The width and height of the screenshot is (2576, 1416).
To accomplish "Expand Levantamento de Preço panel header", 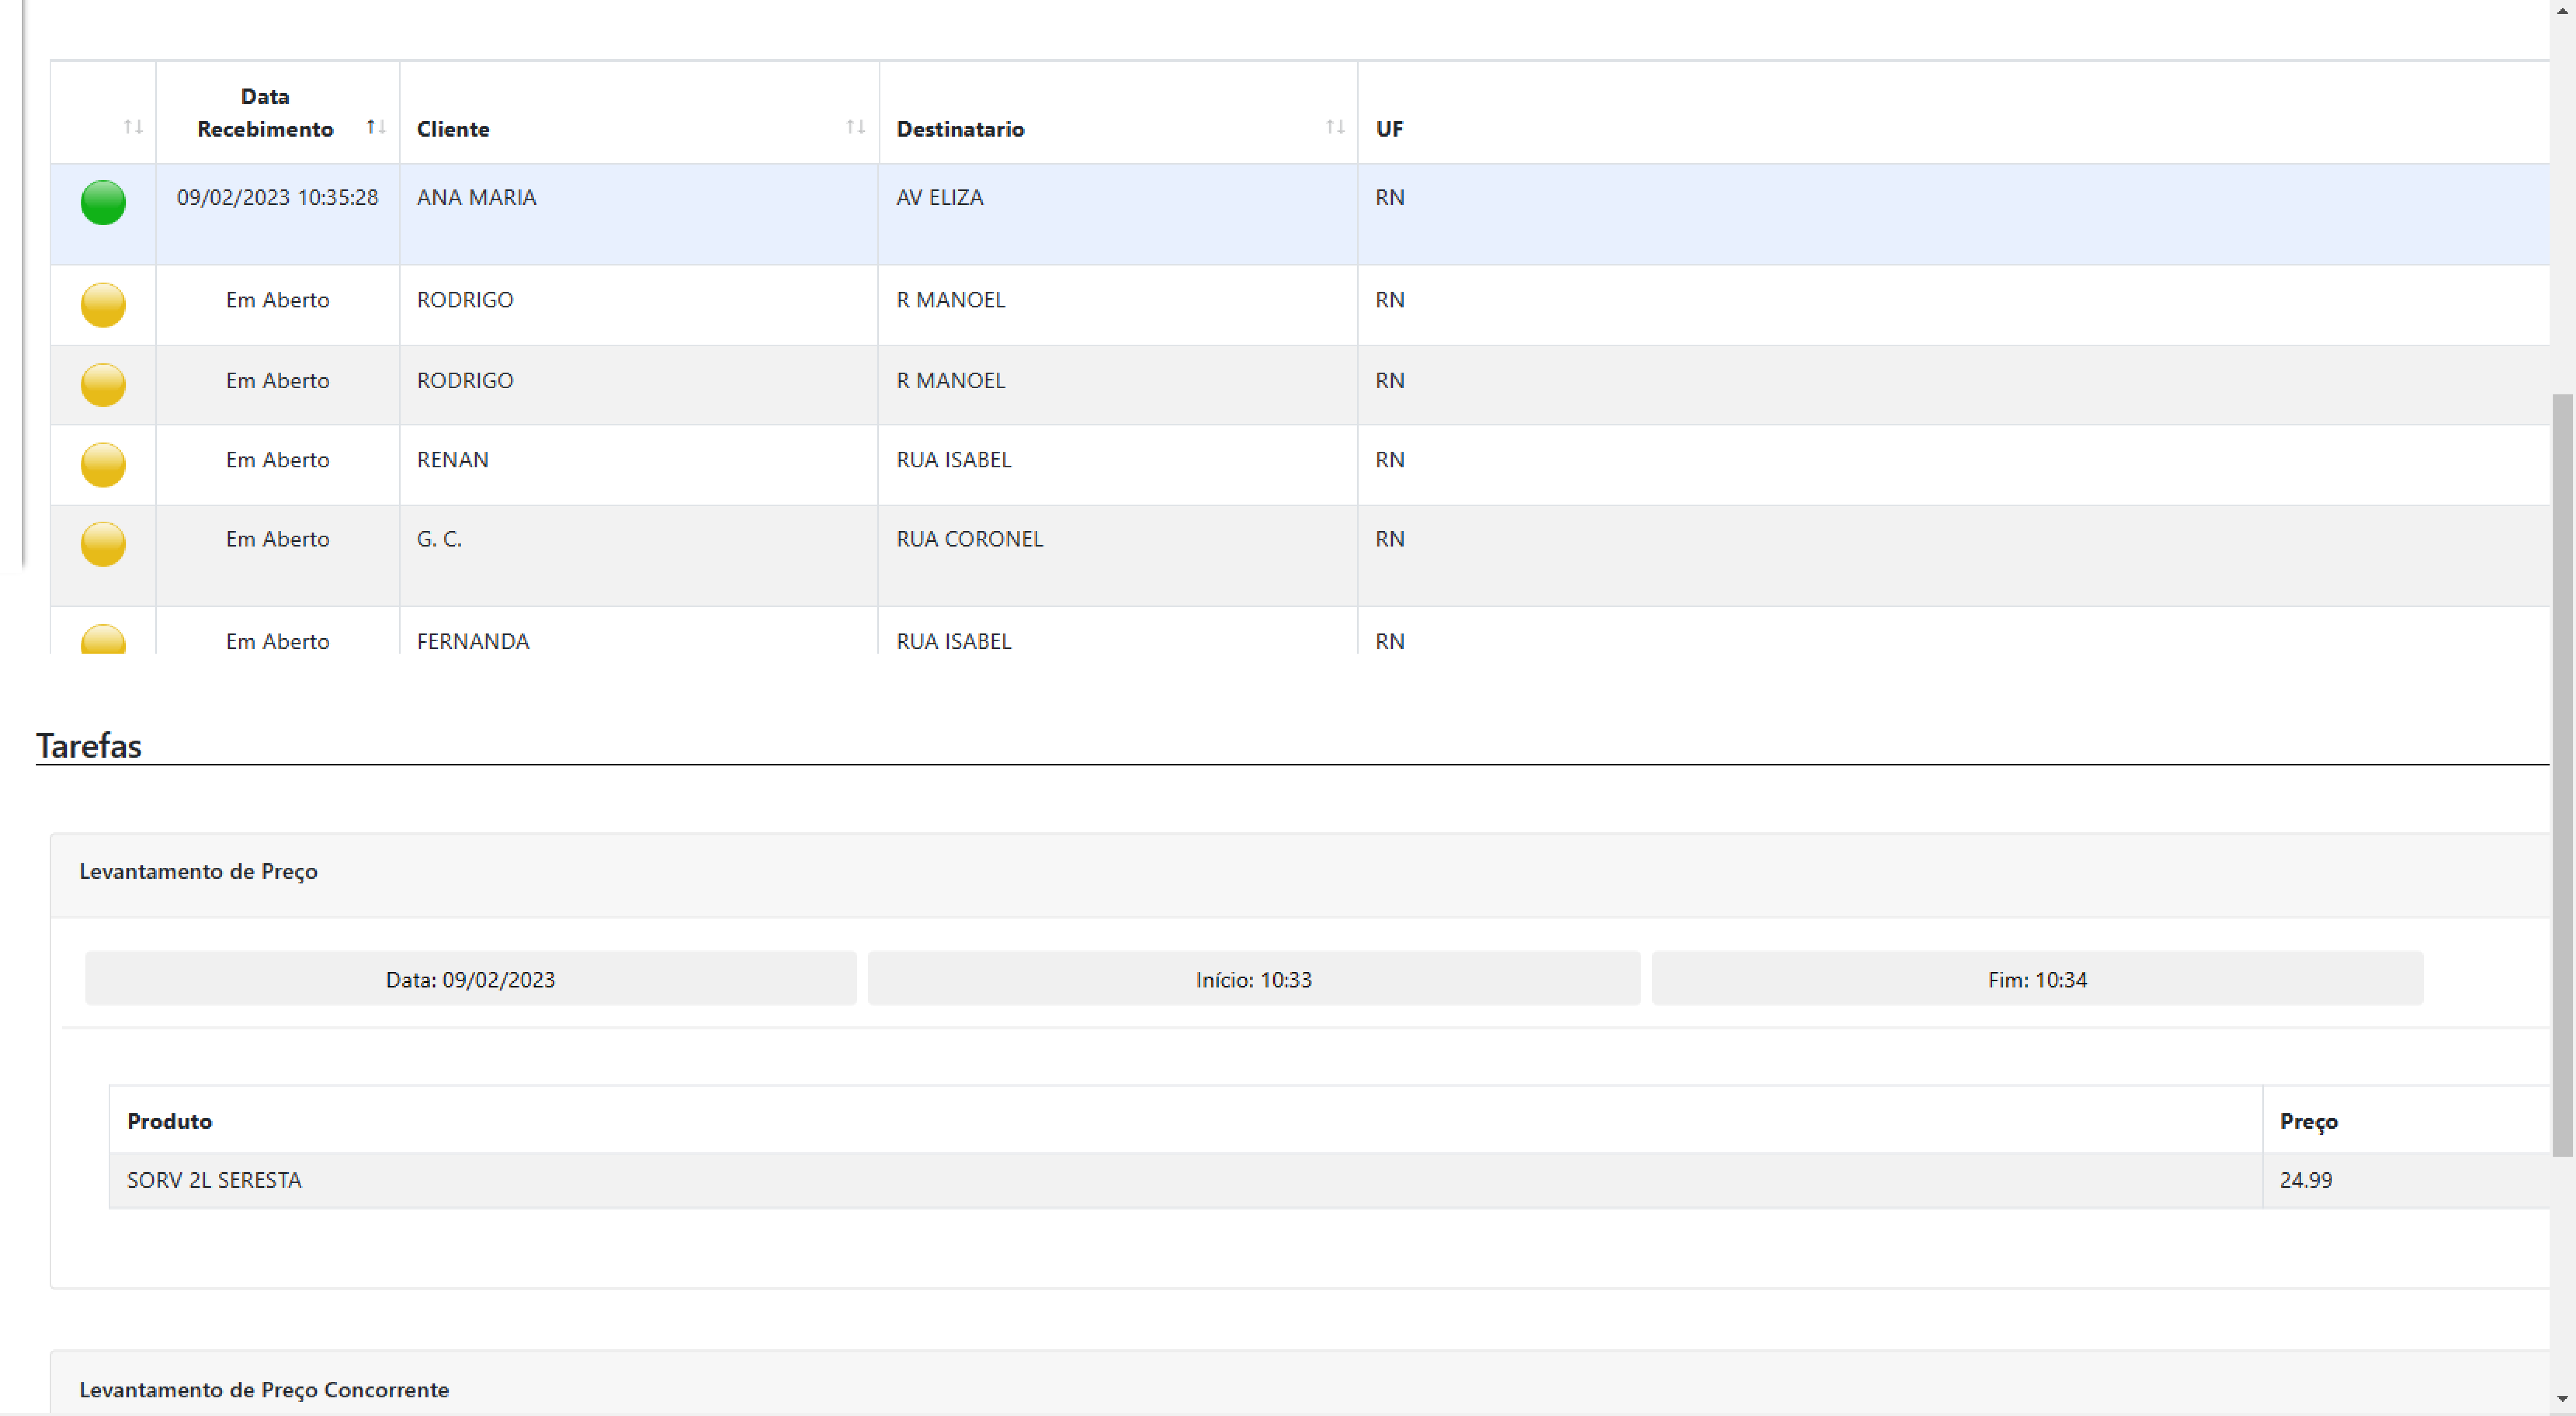I will tap(198, 871).
